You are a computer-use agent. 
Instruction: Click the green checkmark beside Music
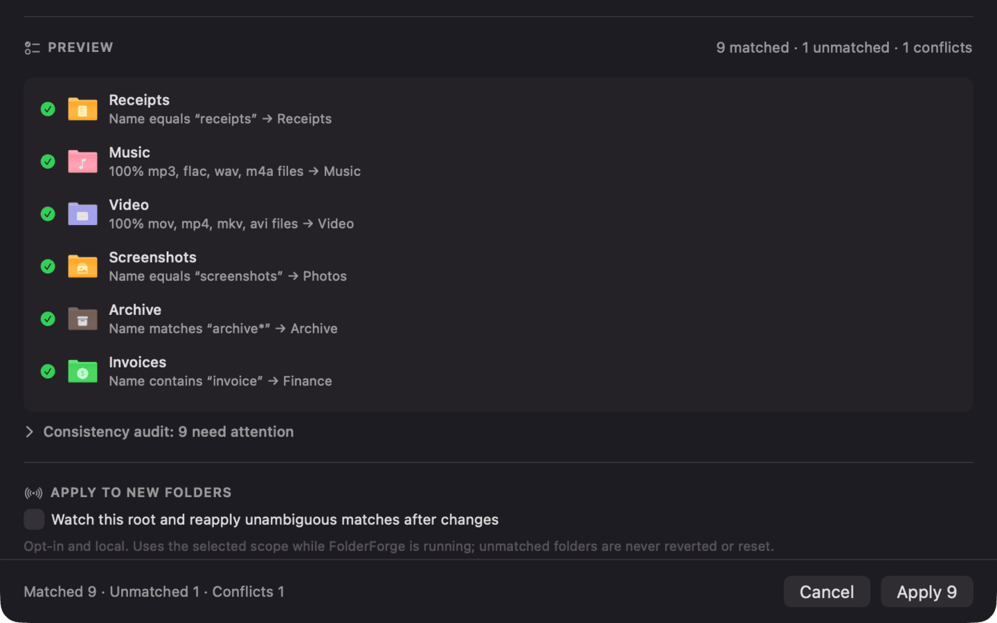pyautogui.click(x=48, y=161)
